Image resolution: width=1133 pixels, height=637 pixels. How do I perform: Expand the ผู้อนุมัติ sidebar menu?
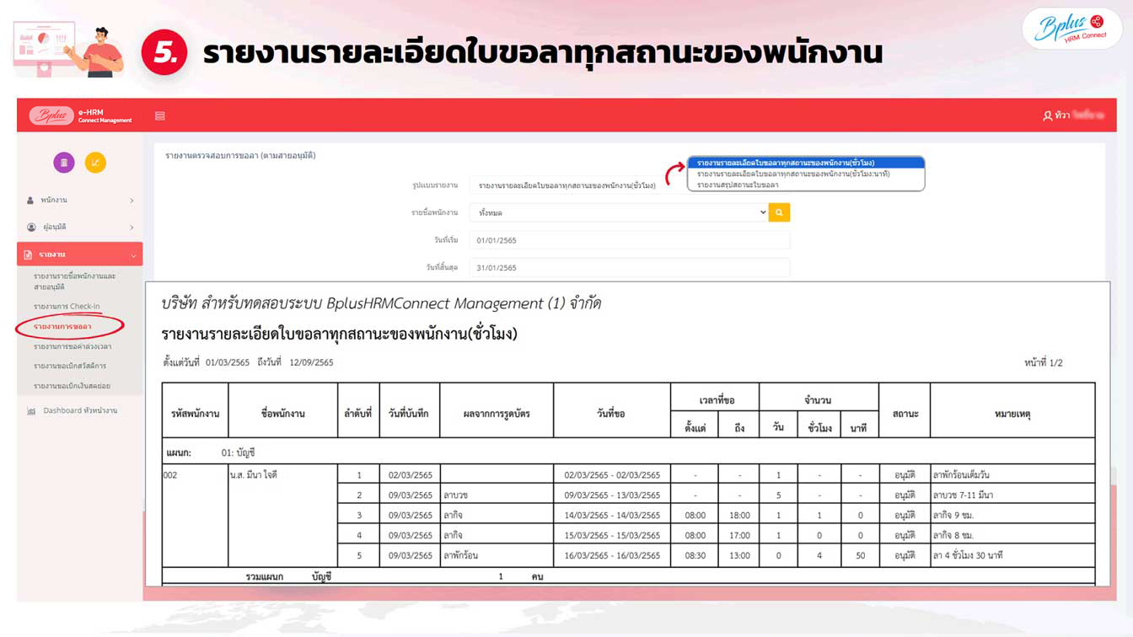[80, 227]
